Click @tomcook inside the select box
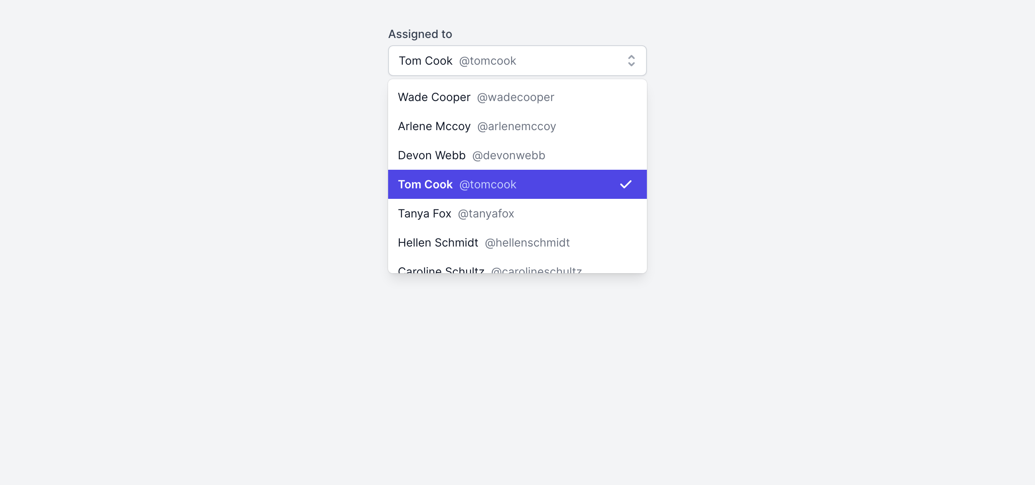Screen dimensions: 1035x485 click(488, 61)
